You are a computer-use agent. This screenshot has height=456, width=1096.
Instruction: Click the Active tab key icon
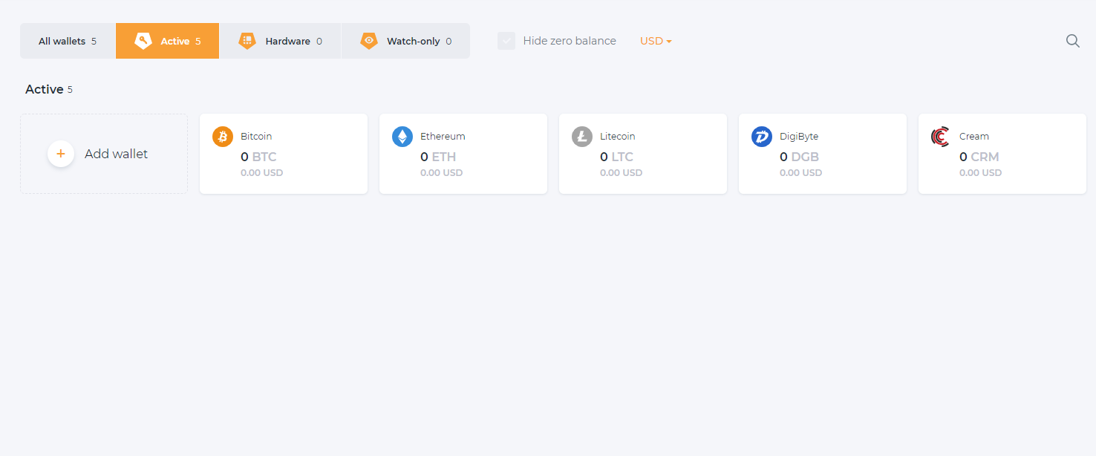coord(143,41)
